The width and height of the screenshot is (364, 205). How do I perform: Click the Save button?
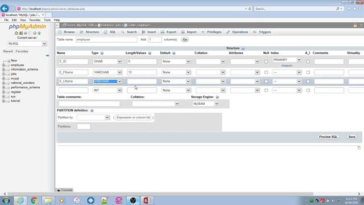[x=351, y=137]
